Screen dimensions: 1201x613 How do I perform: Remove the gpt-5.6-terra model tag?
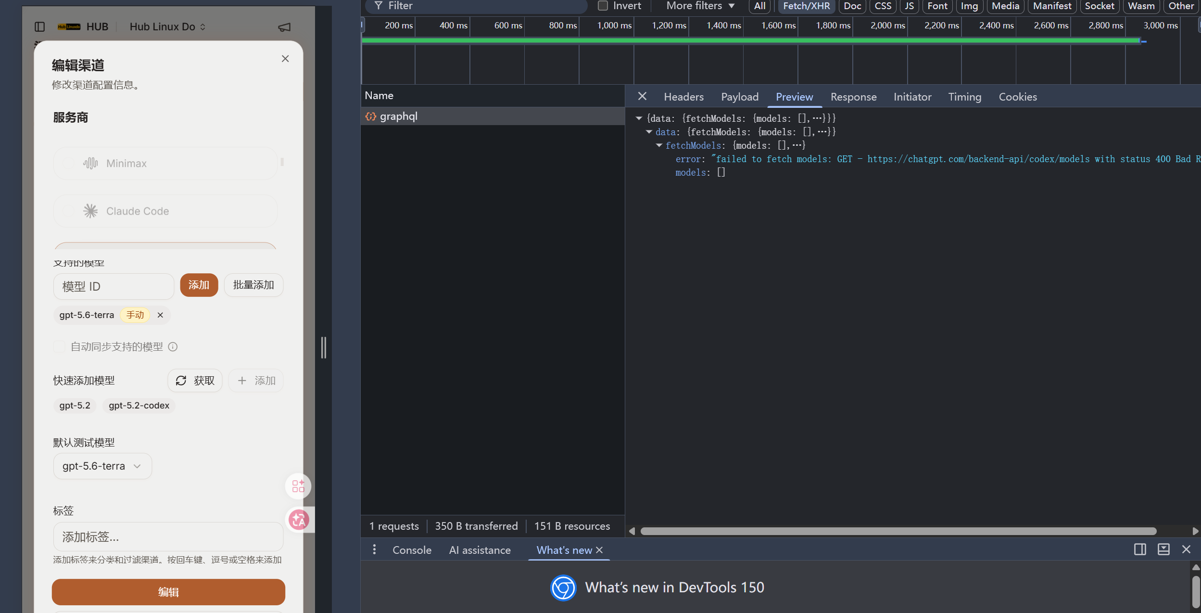click(160, 315)
